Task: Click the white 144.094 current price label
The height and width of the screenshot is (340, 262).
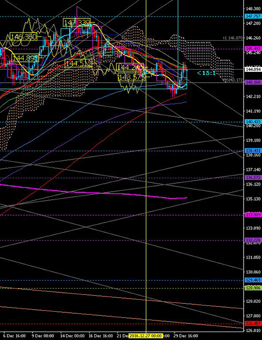Action: (x=253, y=70)
